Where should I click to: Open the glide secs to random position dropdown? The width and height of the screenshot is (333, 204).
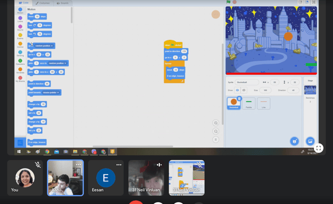pyautogui.click(x=57, y=63)
